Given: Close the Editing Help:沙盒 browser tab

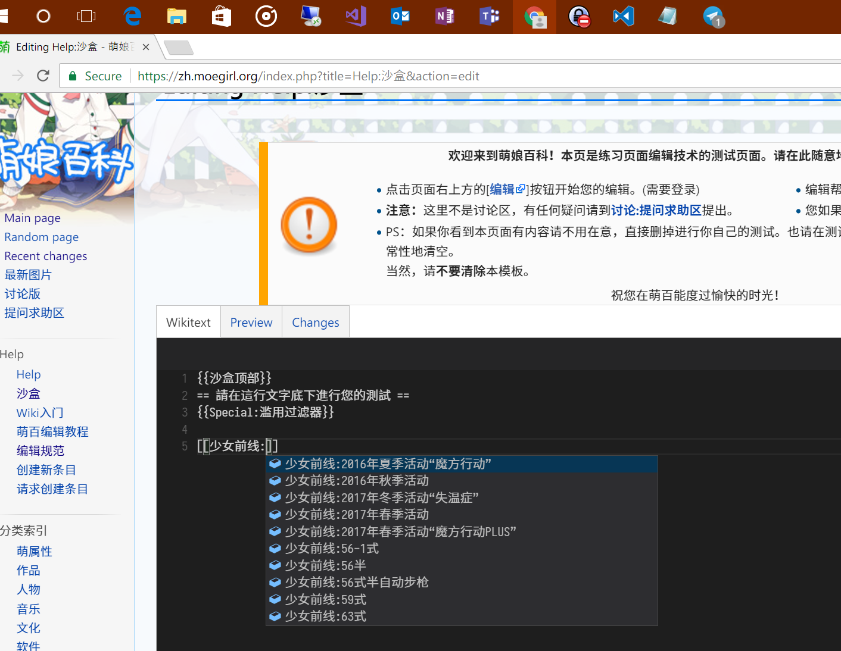Looking at the screenshot, I should point(146,47).
